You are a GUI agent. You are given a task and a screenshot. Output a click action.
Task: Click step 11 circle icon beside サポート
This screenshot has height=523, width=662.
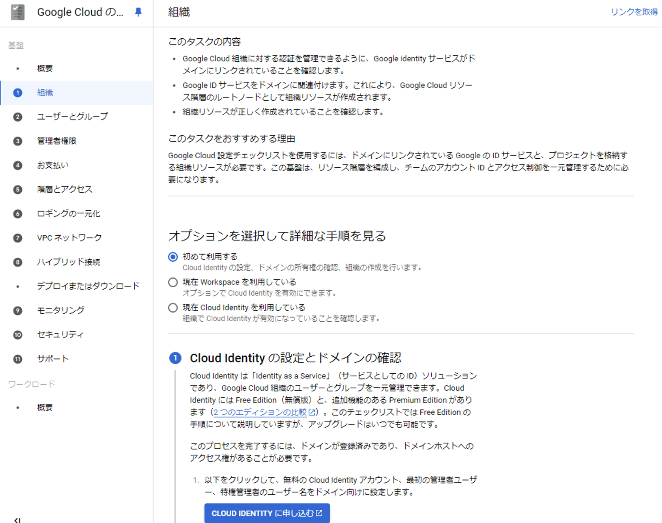[17, 359]
